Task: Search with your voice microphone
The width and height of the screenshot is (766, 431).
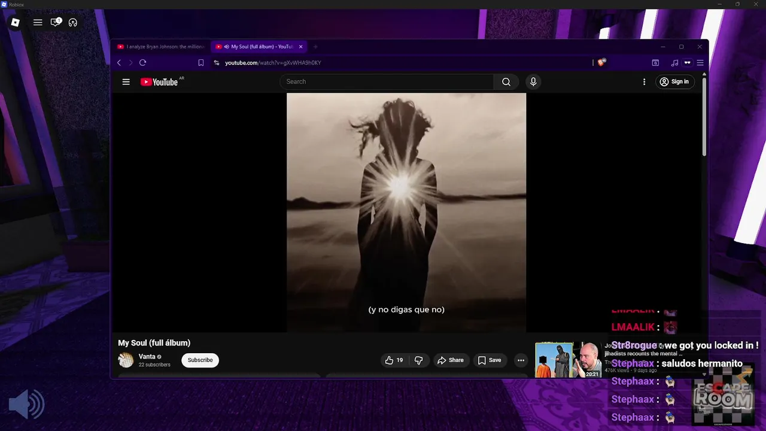Action: 533,82
